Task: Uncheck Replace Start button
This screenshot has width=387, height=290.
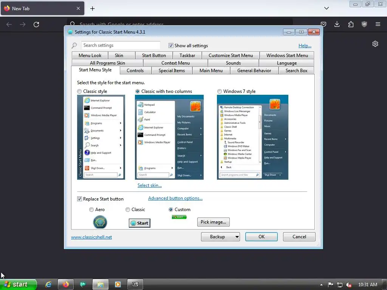Action: pos(79,199)
